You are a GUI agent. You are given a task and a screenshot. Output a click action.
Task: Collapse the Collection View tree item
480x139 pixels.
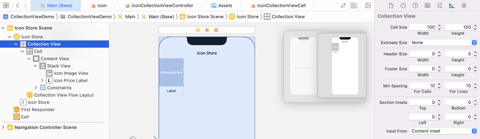(x=16, y=44)
